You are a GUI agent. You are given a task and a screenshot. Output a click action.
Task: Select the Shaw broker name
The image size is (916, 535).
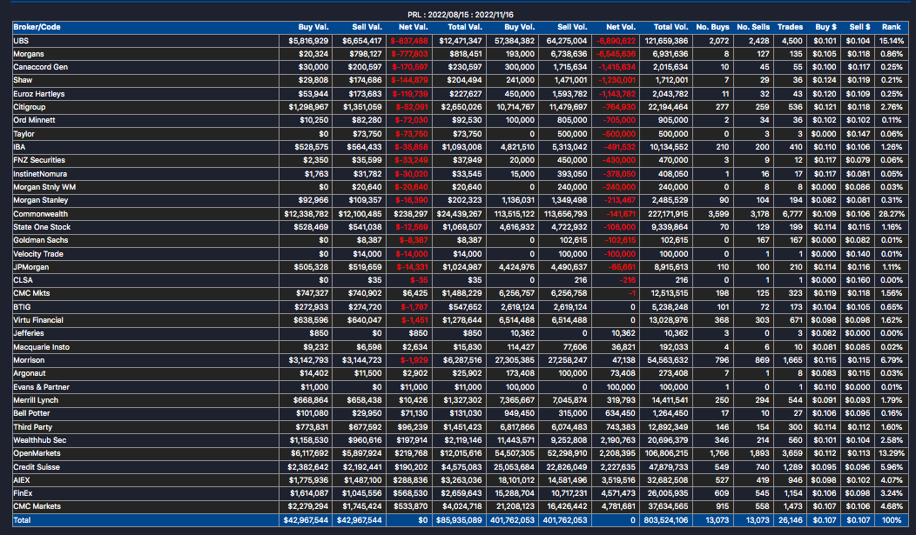(23, 80)
